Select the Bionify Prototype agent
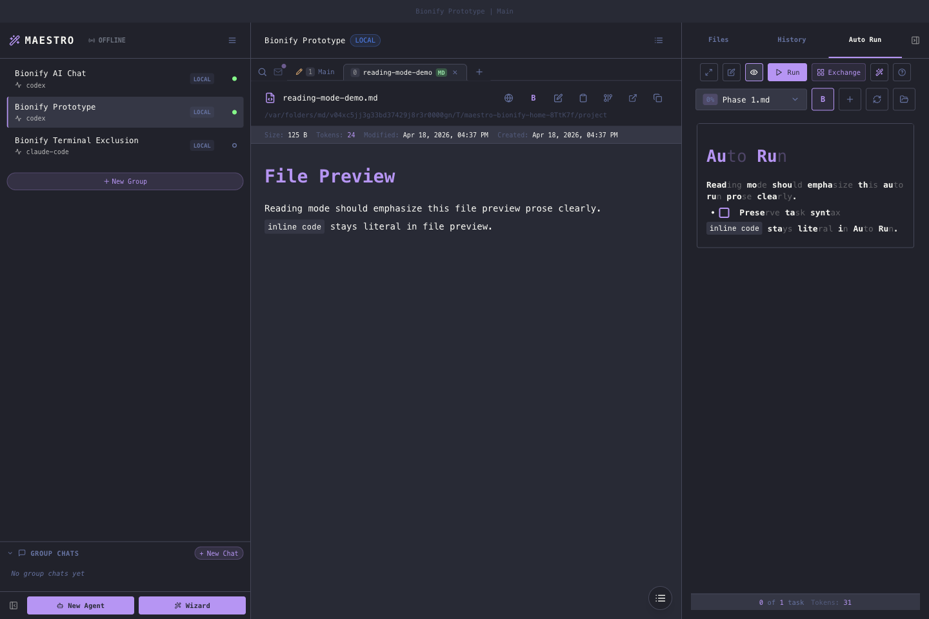Screen dimensions: 929x619 click(125, 112)
